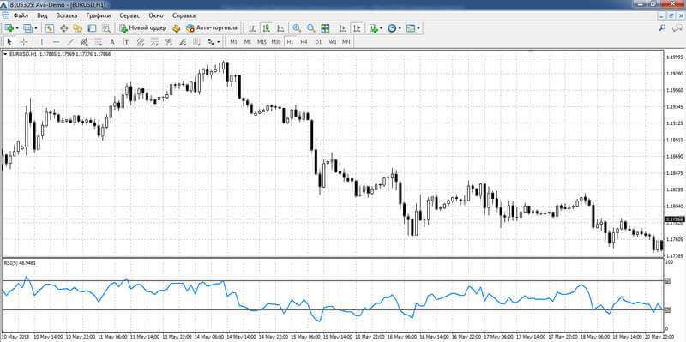Switch to candlestick chart display
686x342 pixels.
(266, 28)
